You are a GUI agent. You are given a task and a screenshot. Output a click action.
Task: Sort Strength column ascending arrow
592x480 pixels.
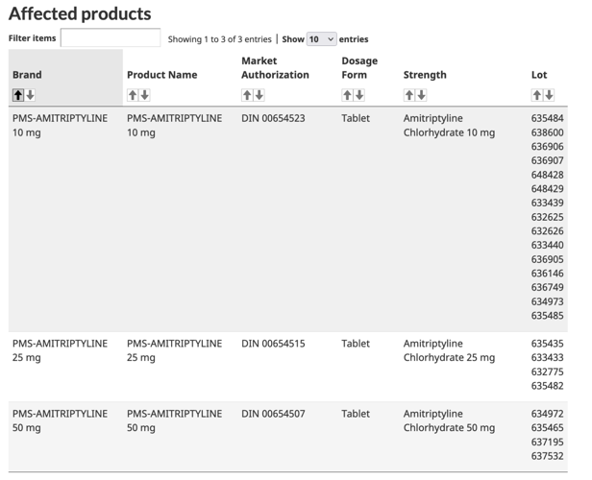pyautogui.click(x=409, y=95)
